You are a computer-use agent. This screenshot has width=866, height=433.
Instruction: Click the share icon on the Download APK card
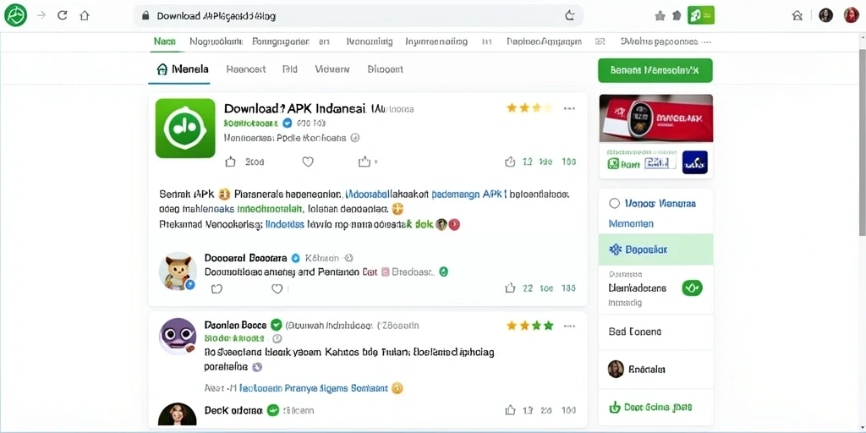click(x=364, y=162)
